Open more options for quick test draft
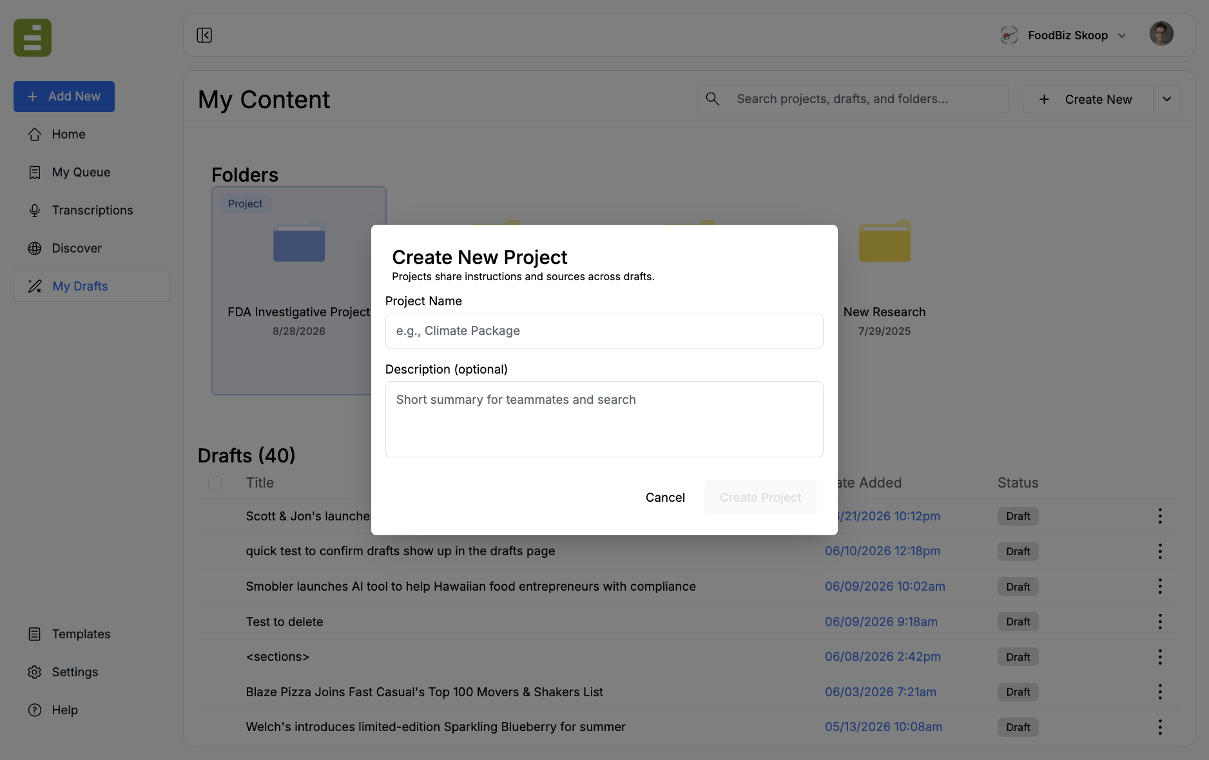The width and height of the screenshot is (1209, 760). coord(1160,551)
